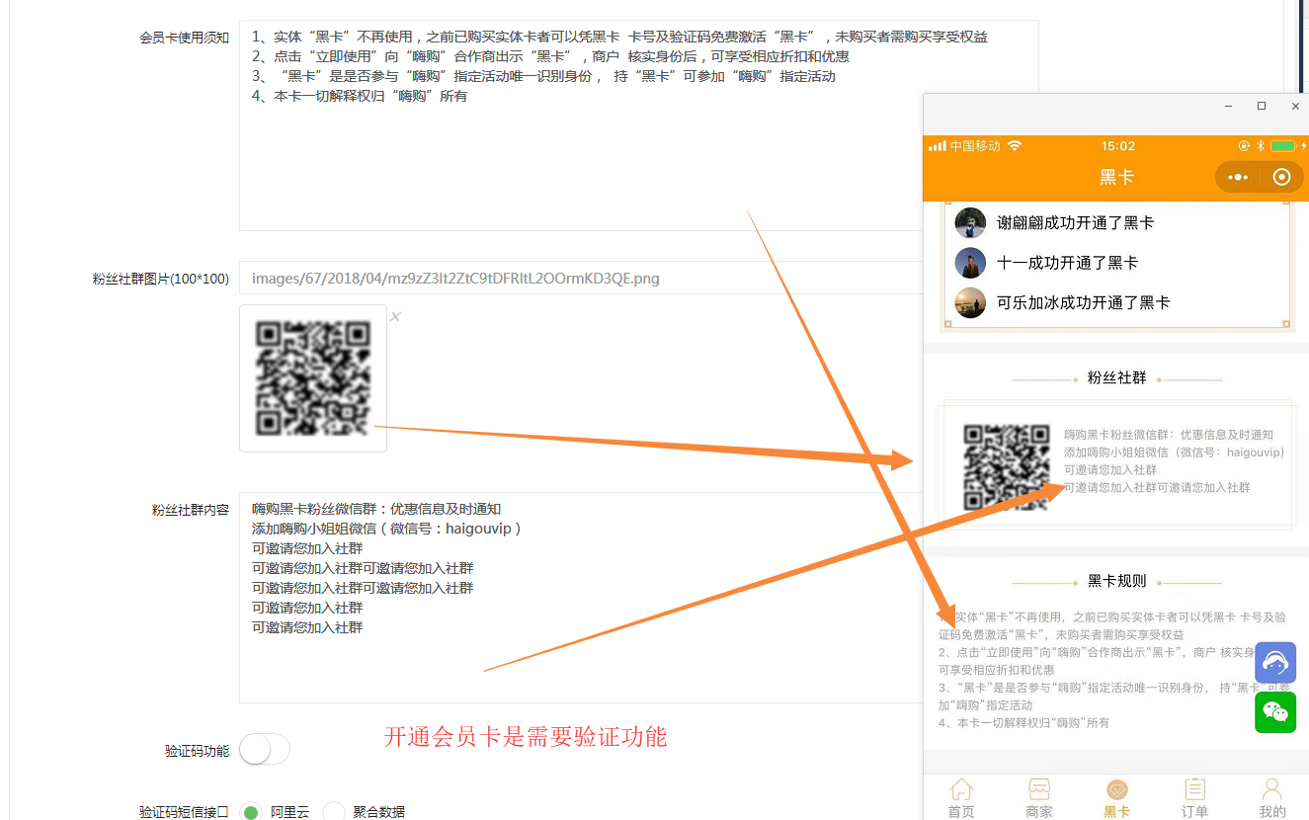1309x820 pixels.
Task: Select 聚合数据 SMS interface radio
Action: (334, 812)
